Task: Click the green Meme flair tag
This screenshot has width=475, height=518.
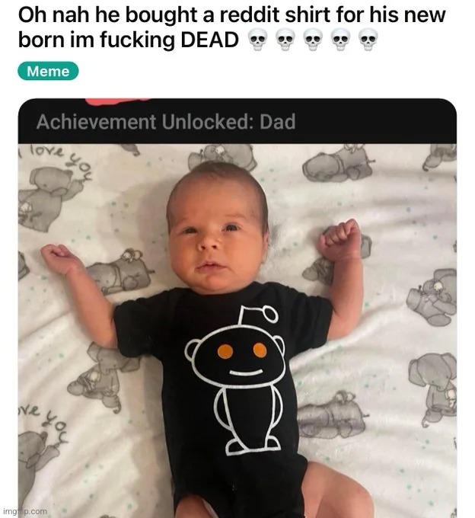Action: click(48, 71)
